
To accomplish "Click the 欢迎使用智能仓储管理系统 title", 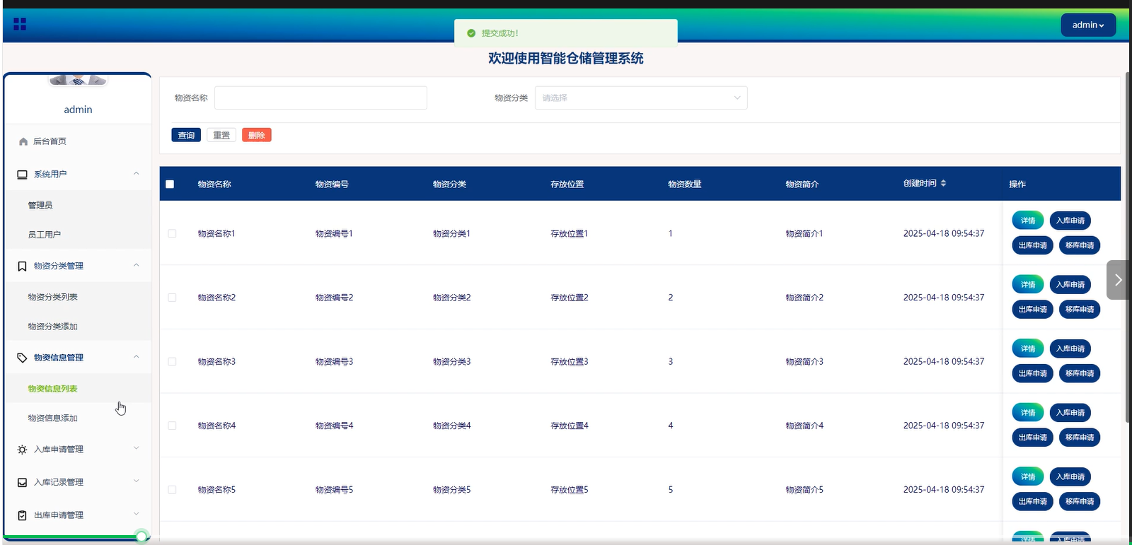I will 566,58.
